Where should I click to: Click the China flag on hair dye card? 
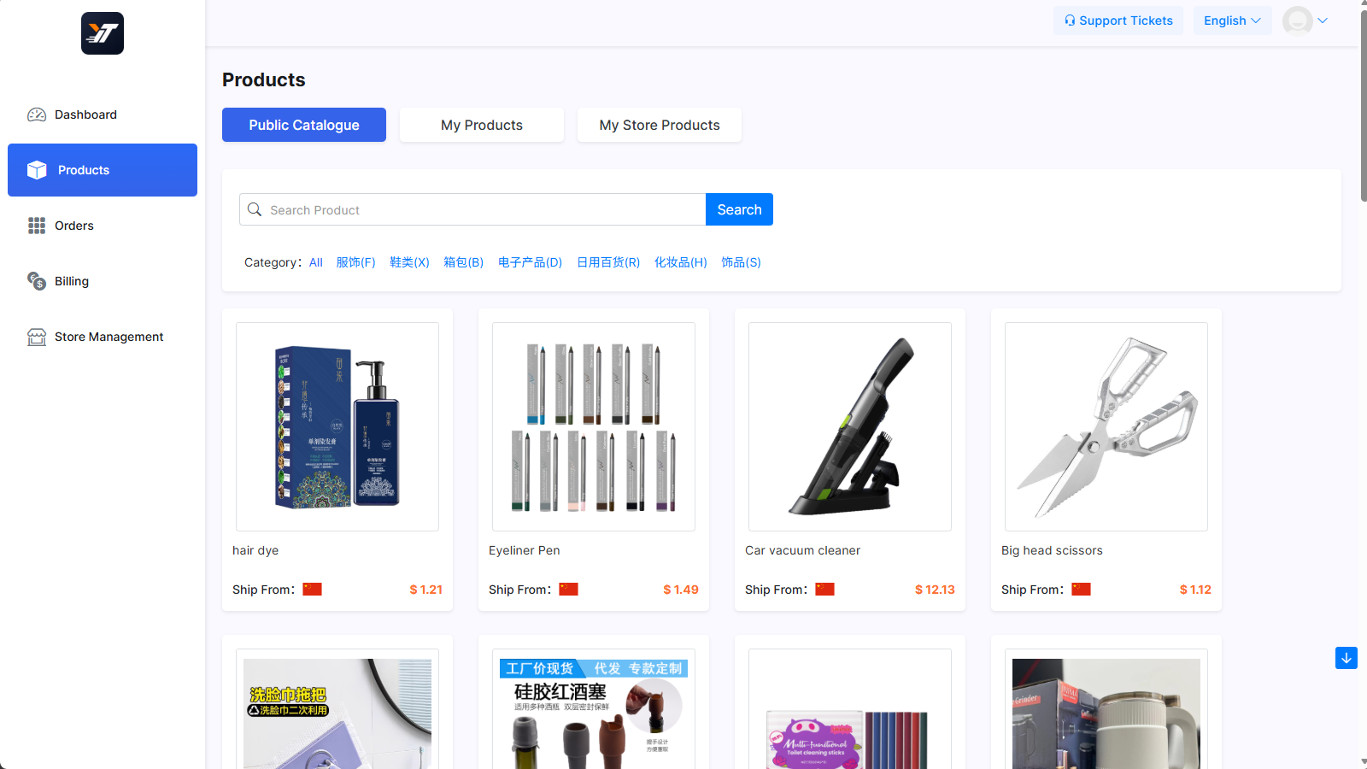click(312, 590)
